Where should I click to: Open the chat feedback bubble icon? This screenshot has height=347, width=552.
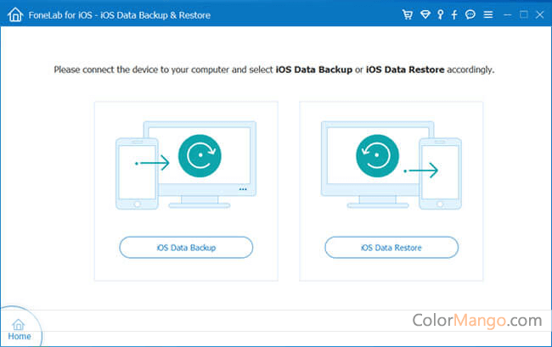click(x=470, y=14)
